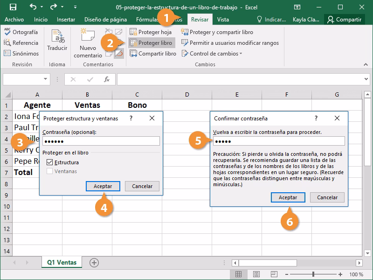Switch to page layout view icon
The image size is (373, 280).
[256, 274]
